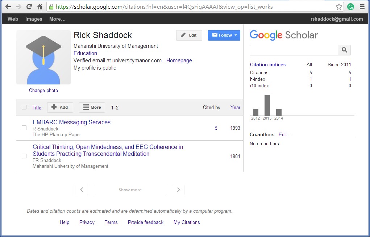The height and width of the screenshot is (237, 370).
Task: Open the Terms footer link
Action: point(111,223)
